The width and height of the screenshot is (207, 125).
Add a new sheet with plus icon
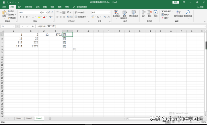point(50,119)
